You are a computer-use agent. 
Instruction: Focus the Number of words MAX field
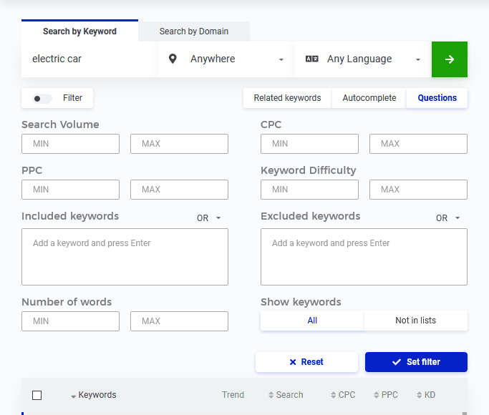click(x=179, y=321)
